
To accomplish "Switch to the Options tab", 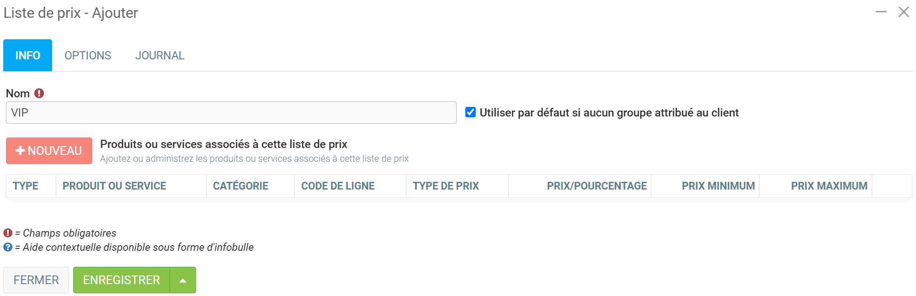I will point(88,56).
